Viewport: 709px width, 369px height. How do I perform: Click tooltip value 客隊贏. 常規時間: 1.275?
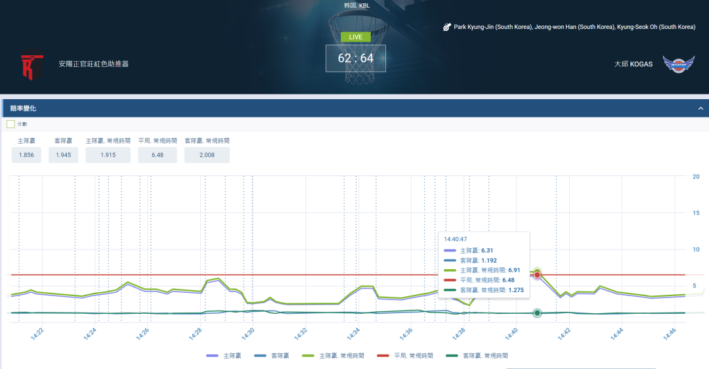(x=492, y=290)
